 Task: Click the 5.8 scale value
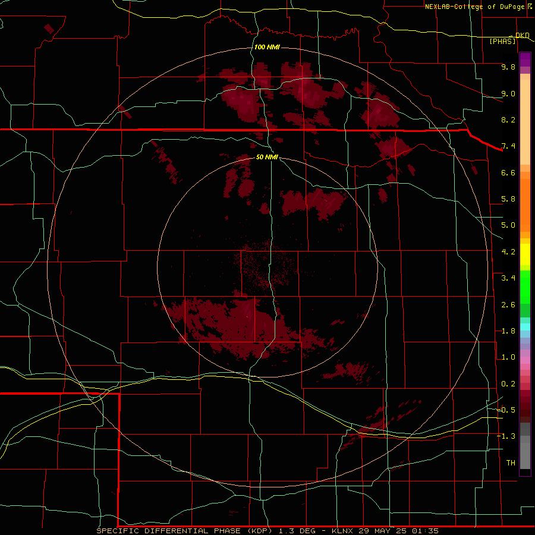tap(508, 199)
